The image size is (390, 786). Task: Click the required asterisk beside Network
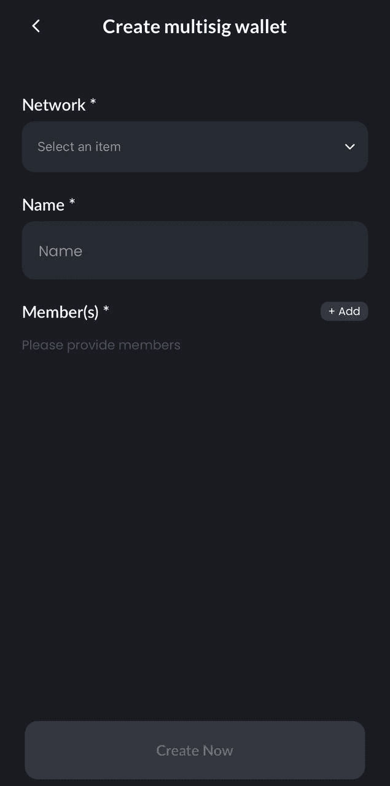tap(93, 103)
